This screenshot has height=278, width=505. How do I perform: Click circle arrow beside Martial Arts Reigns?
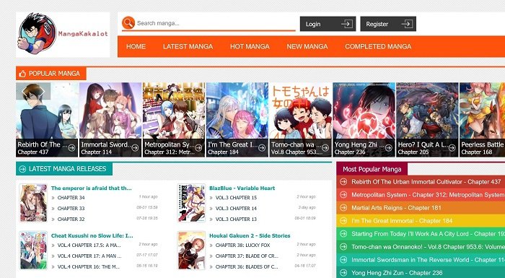click(343, 208)
